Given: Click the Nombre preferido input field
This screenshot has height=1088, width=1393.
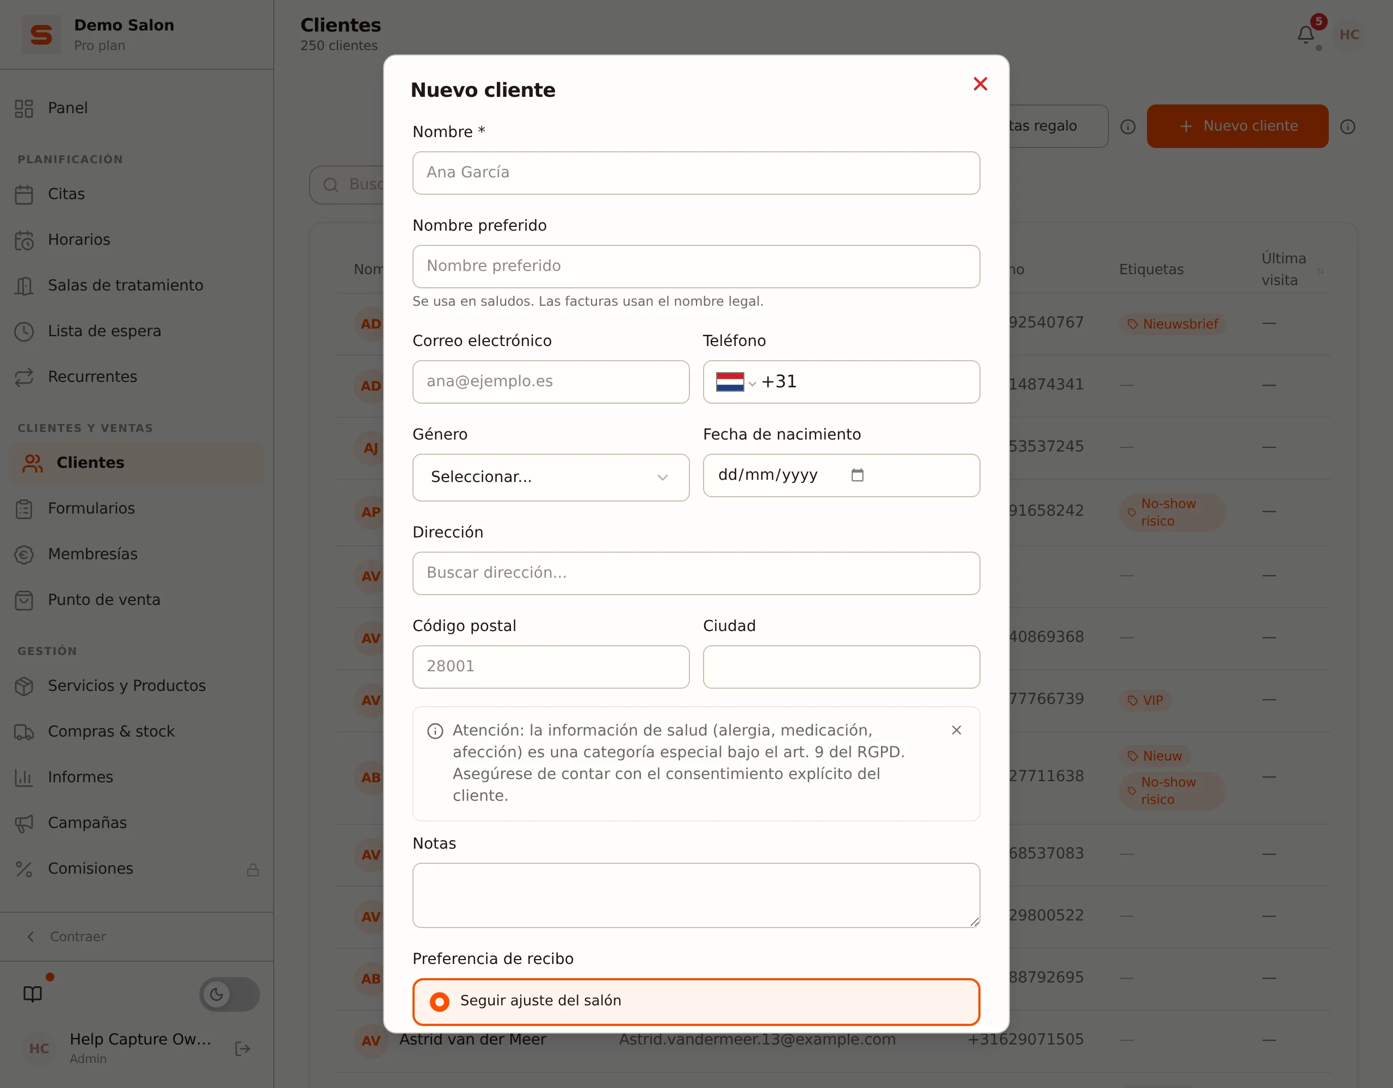Looking at the screenshot, I should [x=696, y=267].
